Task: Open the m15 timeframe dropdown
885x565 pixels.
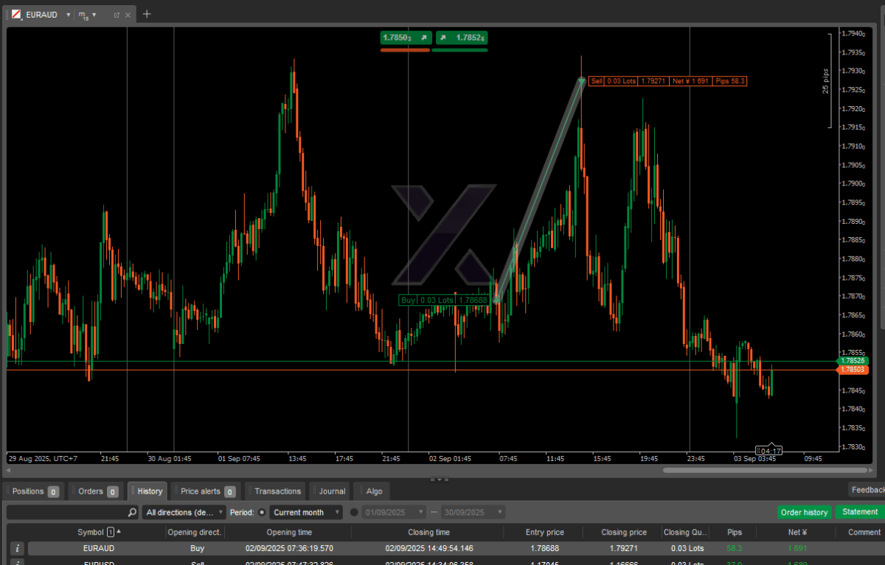Action: 87,15
